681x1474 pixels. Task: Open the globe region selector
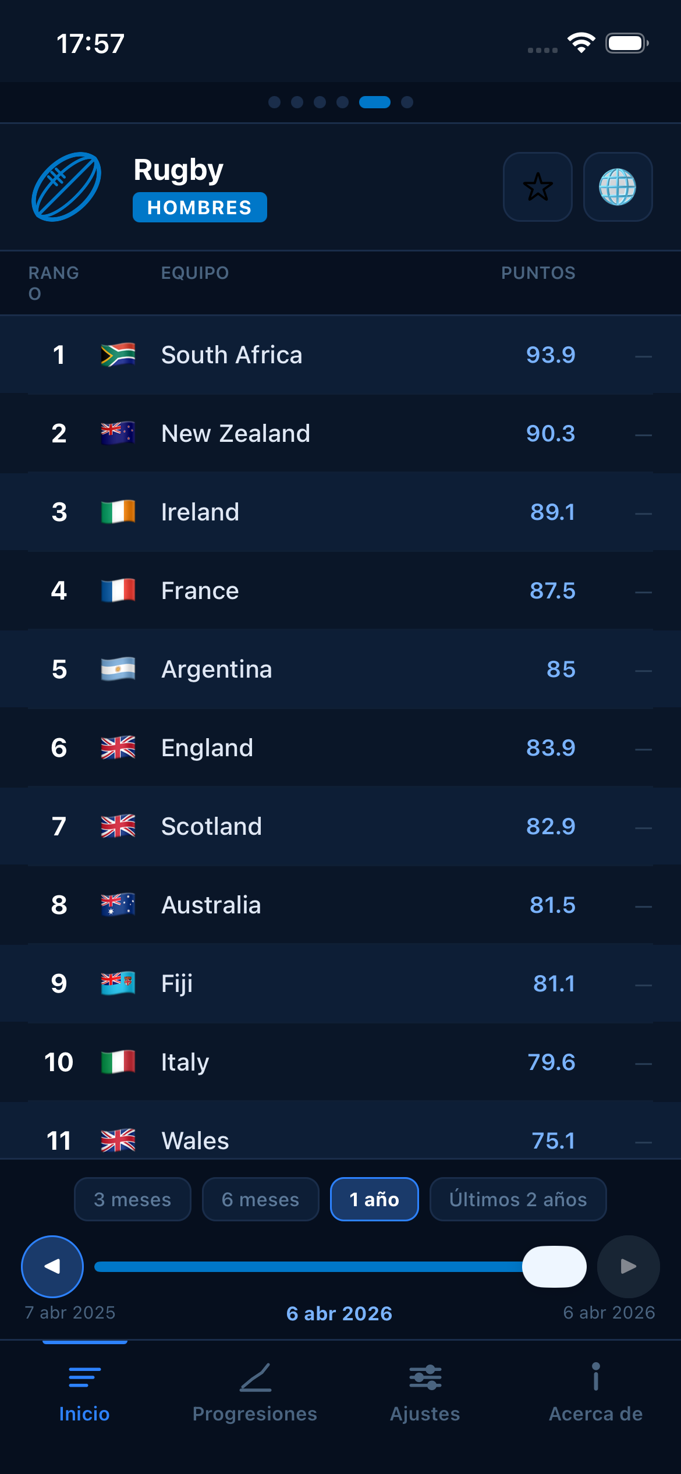click(x=618, y=187)
